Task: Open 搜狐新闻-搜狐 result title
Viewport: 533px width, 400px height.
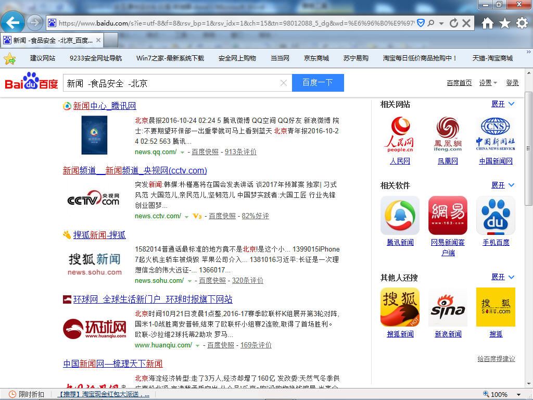Action: [99, 235]
